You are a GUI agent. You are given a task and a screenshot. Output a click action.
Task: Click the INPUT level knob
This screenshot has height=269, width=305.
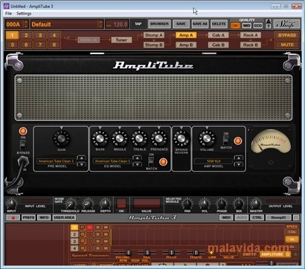pyautogui.click(x=11, y=204)
